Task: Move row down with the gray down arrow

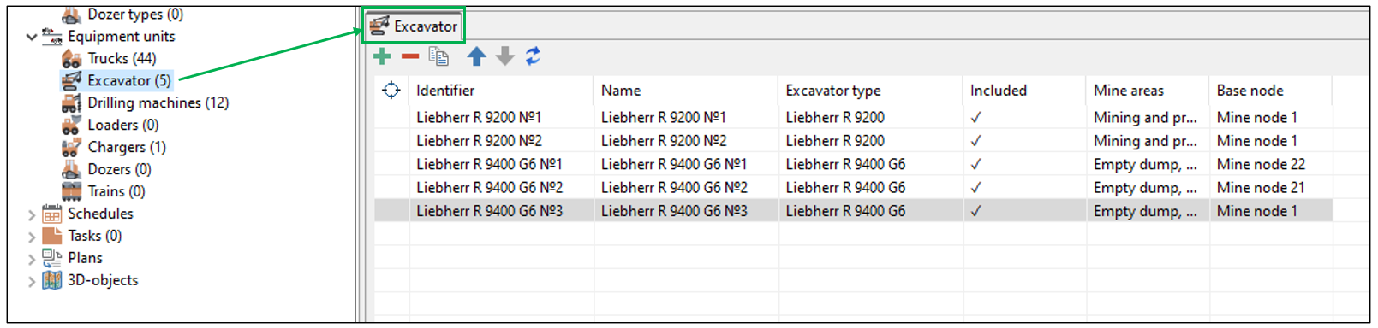Action: tap(505, 56)
